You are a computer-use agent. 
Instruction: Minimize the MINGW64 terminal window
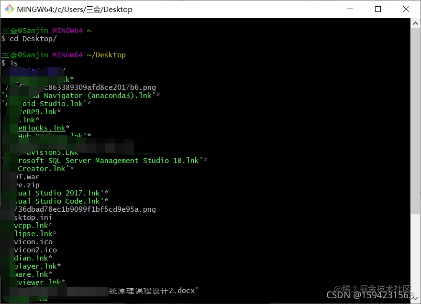[x=350, y=9]
